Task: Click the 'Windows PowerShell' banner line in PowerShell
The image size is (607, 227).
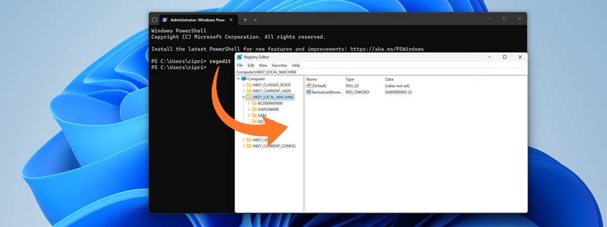Action: pyautogui.click(x=179, y=31)
